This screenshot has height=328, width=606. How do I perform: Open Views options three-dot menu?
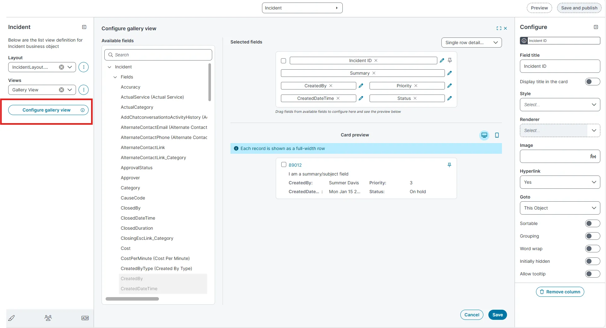[84, 90]
